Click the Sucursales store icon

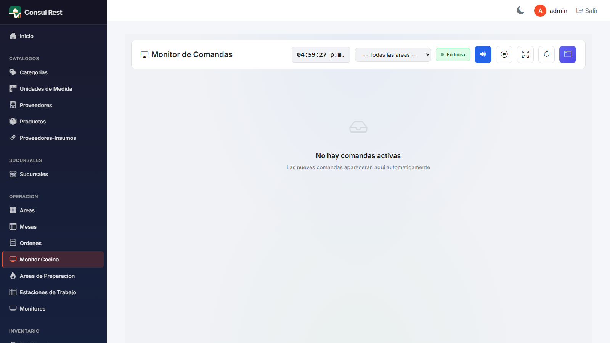tap(13, 174)
